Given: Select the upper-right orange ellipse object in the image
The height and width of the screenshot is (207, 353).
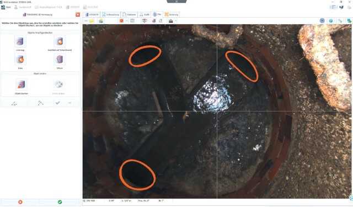Looking at the screenshot, I should tap(242, 66).
